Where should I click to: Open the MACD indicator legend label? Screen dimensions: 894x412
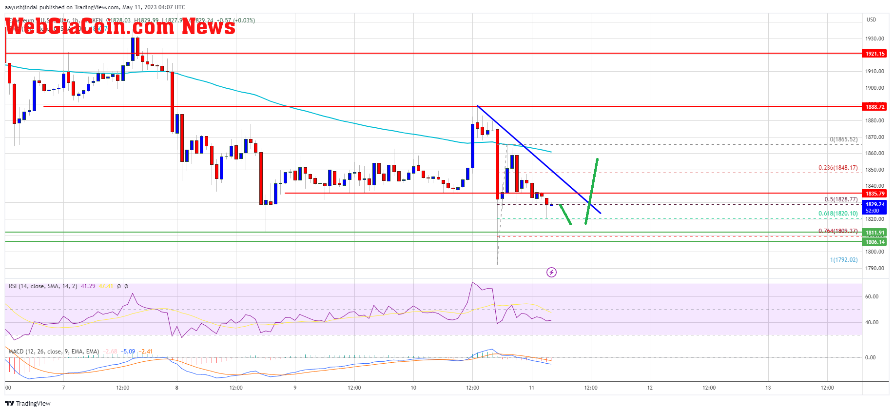coord(54,351)
